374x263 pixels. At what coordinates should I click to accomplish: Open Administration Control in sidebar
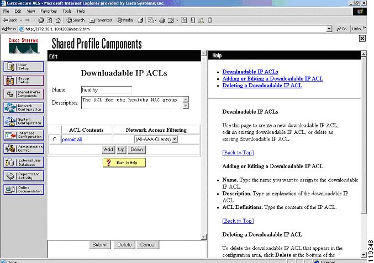pyautogui.click(x=24, y=148)
